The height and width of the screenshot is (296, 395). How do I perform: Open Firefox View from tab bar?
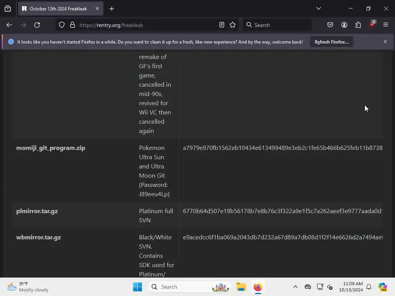pos(8,9)
